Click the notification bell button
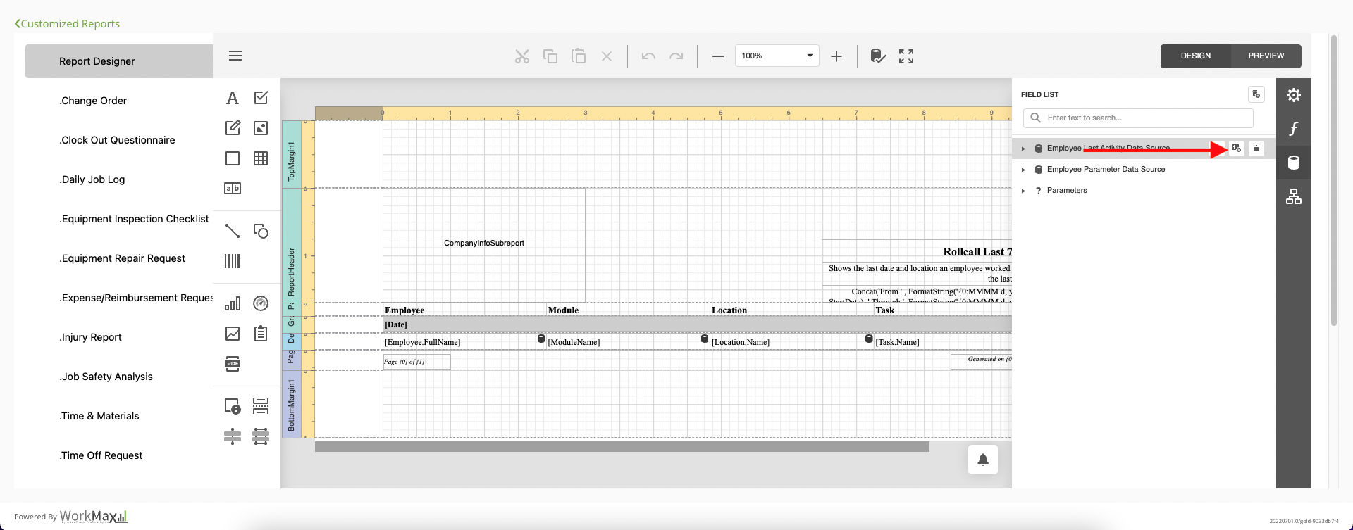This screenshot has height=530, width=1353. click(x=983, y=460)
